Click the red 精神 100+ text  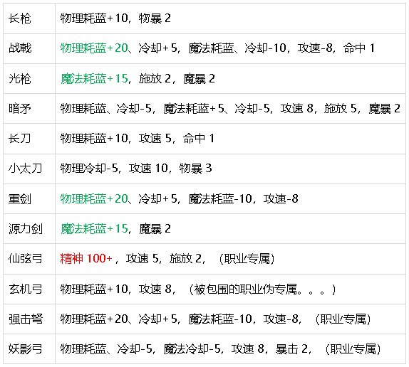pyautogui.click(x=86, y=258)
